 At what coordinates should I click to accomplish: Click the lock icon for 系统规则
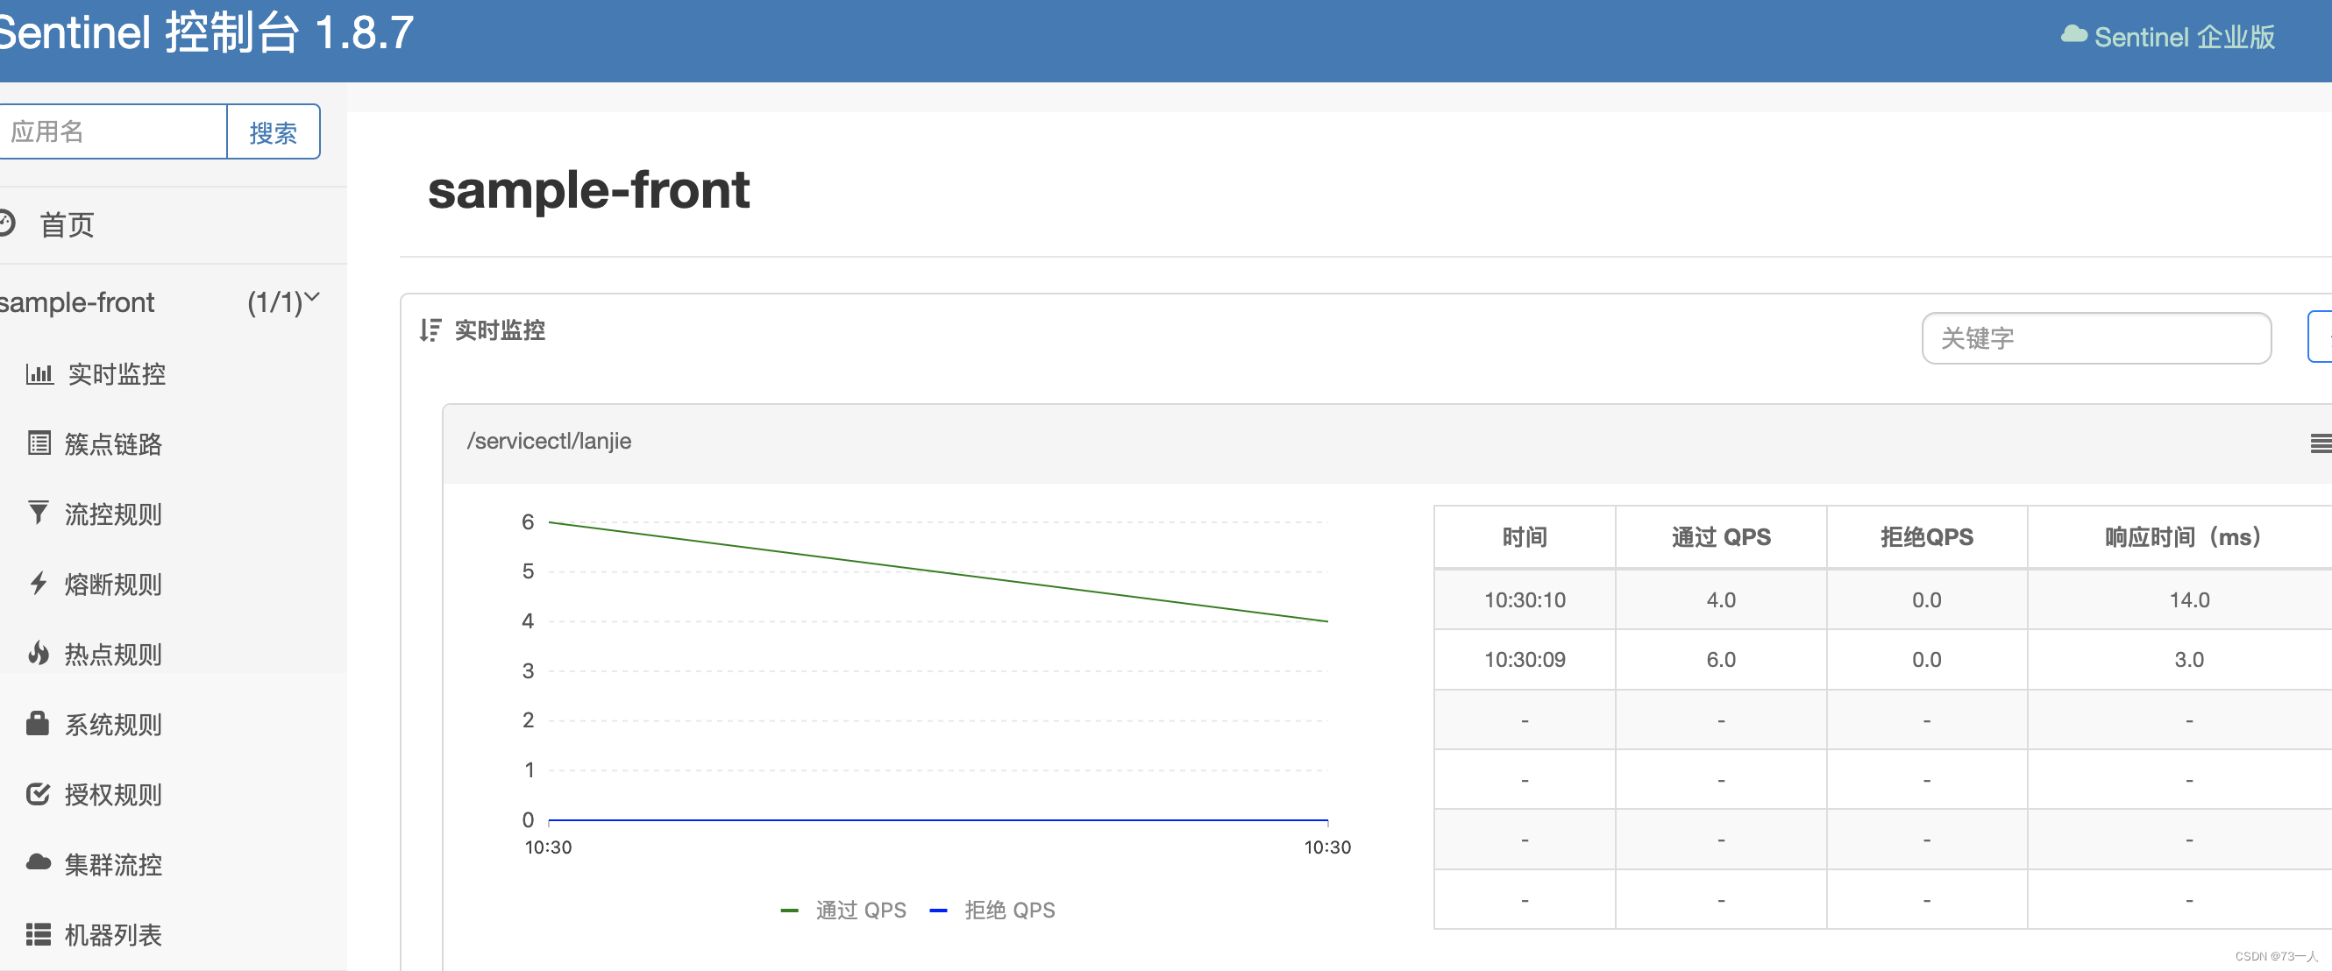[x=37, y=723]
